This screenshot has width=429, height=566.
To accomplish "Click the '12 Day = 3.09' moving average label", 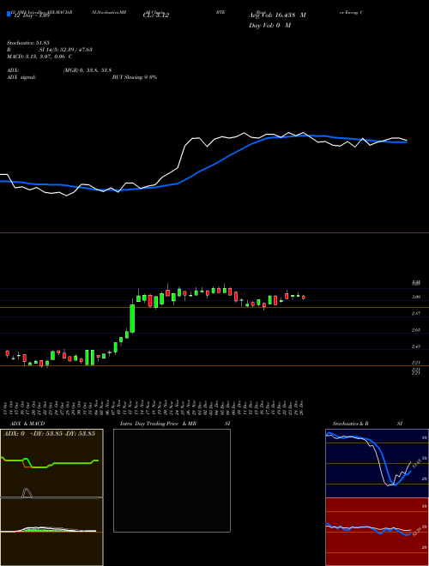I will (x=31, y=16).
